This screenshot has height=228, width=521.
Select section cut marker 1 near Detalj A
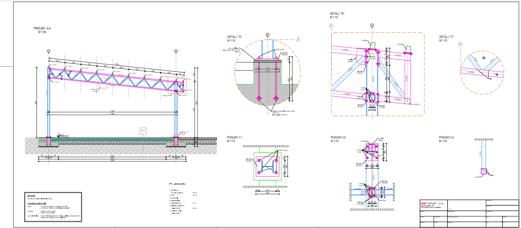coord(298,38)
